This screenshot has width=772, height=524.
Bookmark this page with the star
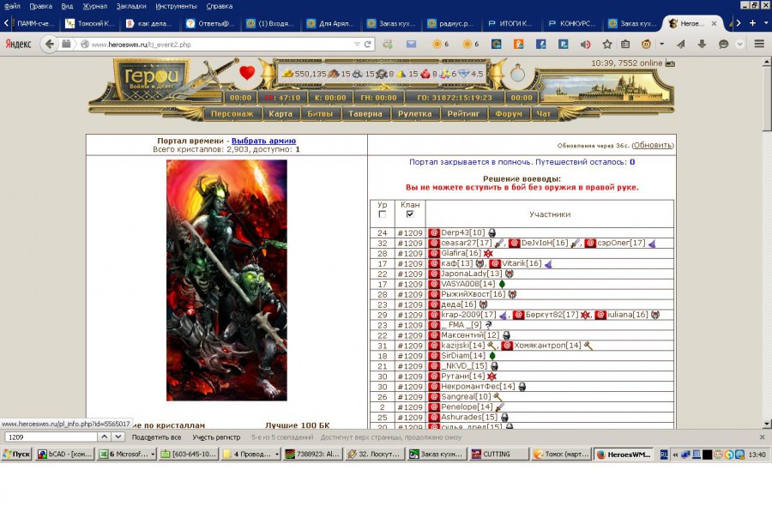pyautogui.click(x=607, y=45)
